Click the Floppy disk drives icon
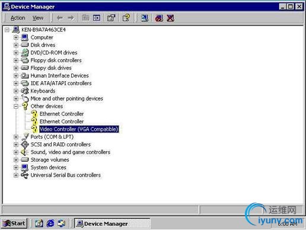Image resolution: width=306 pixels, height=230 pixels. [x=25, y=68]
